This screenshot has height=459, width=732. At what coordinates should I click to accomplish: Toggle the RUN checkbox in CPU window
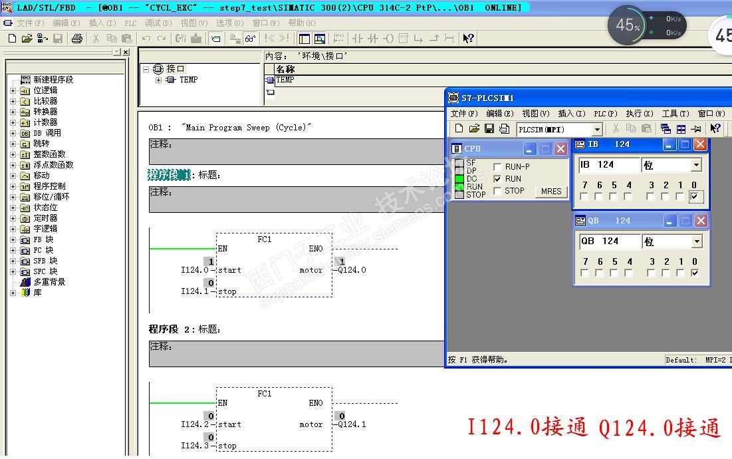[497, 179]
